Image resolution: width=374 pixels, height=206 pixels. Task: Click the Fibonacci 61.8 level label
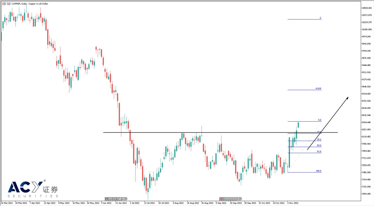319,151
